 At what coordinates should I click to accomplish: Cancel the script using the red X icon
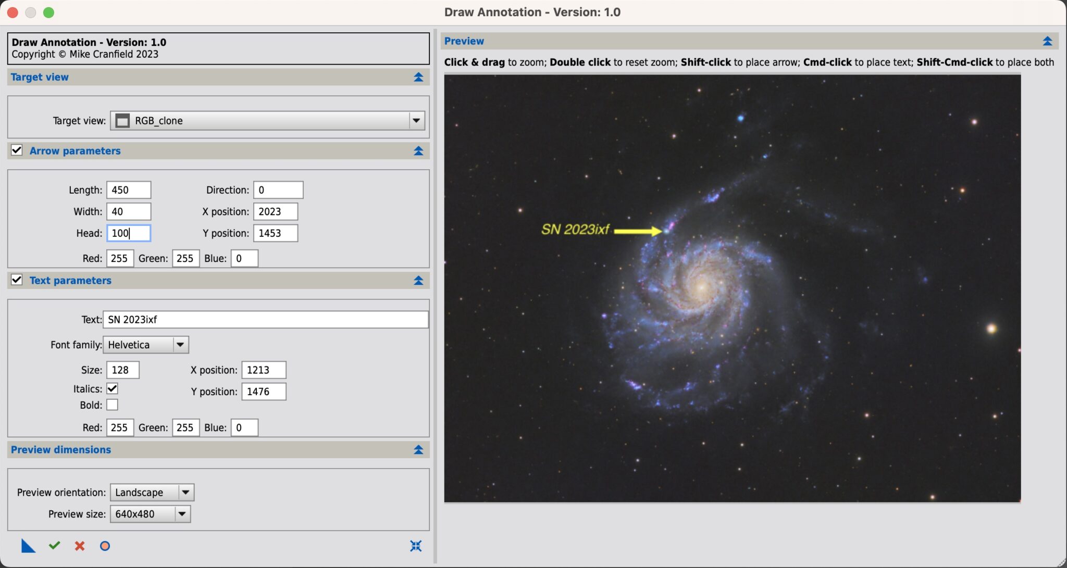click(x=79, y=546)
